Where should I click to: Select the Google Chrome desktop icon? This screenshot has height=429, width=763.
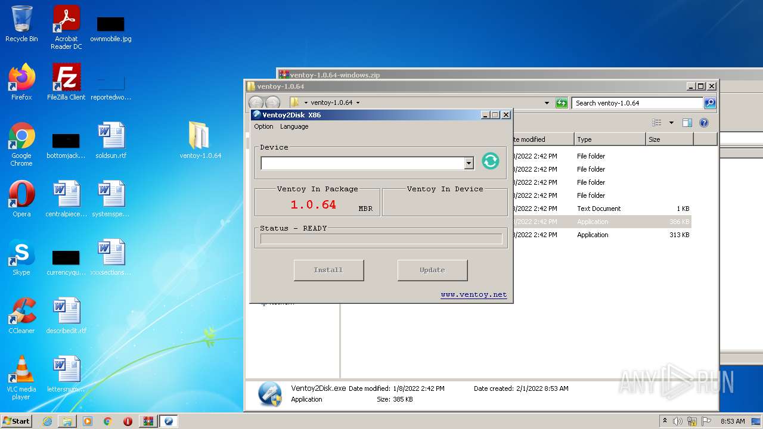(x=21, y=145)
